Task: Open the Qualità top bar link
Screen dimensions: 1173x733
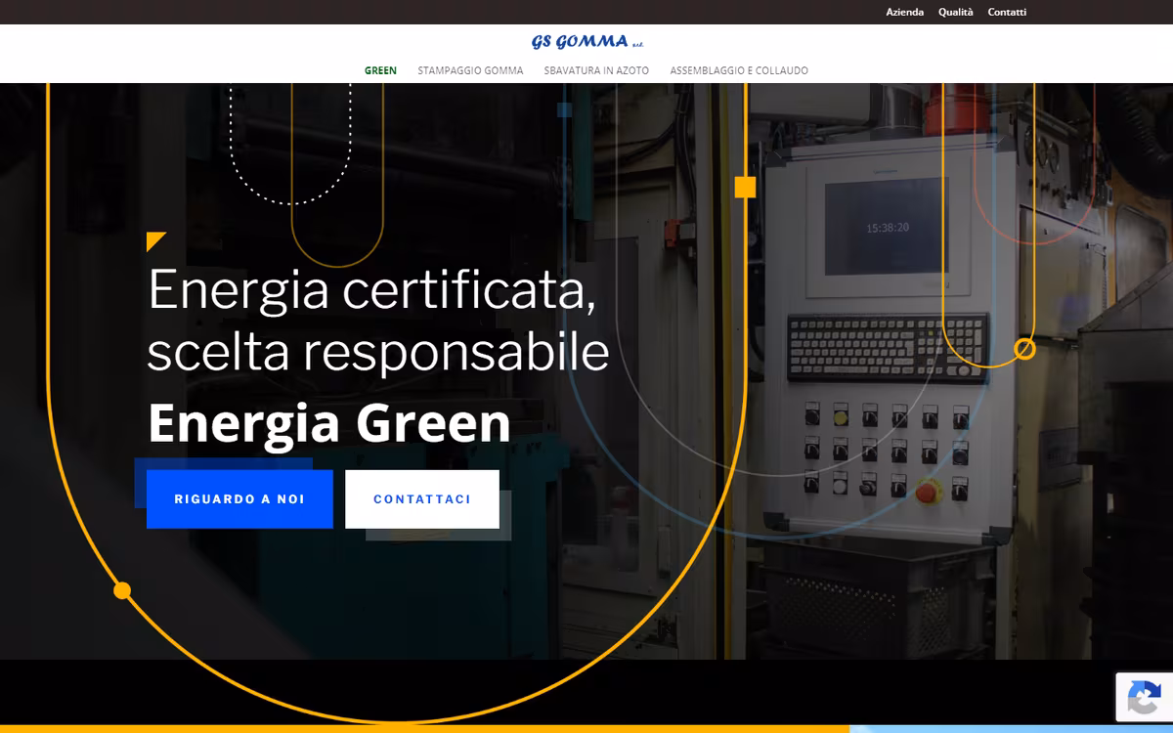Action: [955, 12]
